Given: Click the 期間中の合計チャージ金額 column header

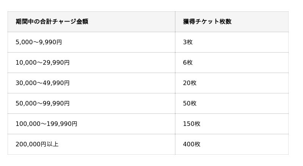Looking at the screenshot, I should point(52,22).
